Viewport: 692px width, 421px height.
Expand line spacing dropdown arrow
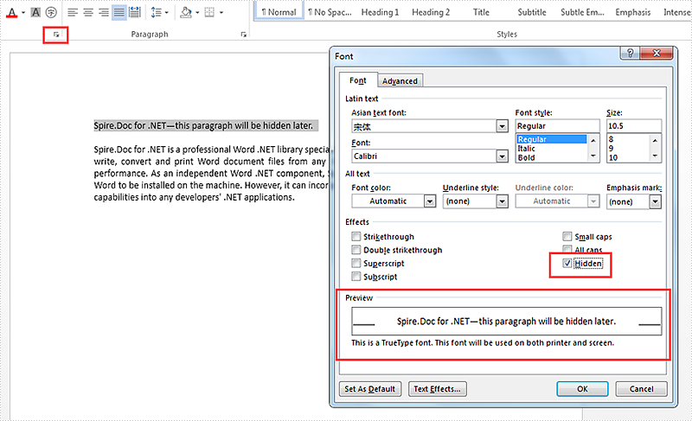click(x=166, y=12)
